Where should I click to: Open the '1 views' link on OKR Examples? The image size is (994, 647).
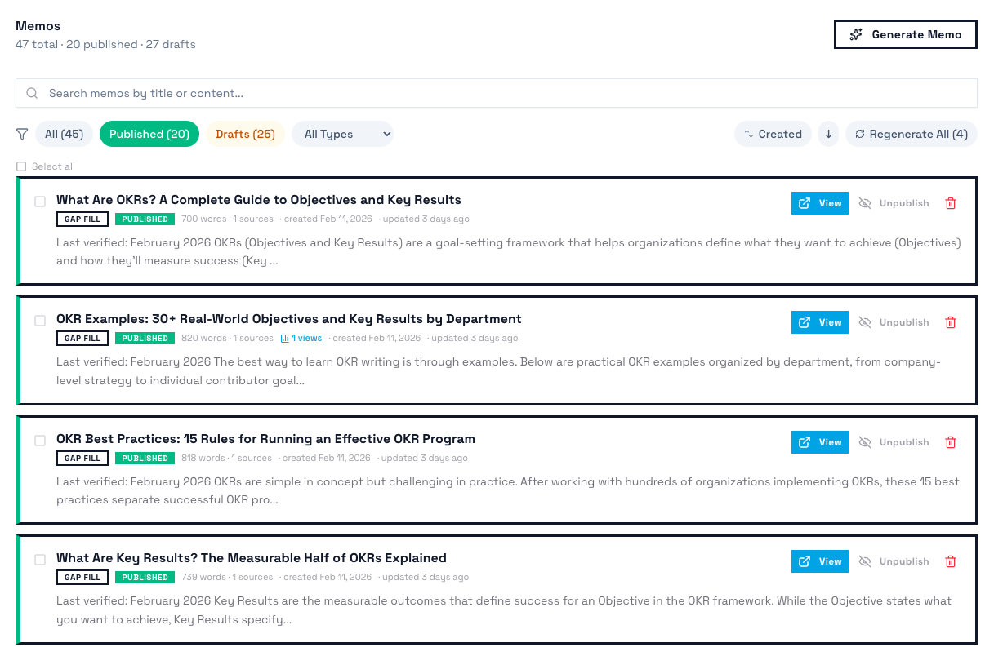click(307, 337)
